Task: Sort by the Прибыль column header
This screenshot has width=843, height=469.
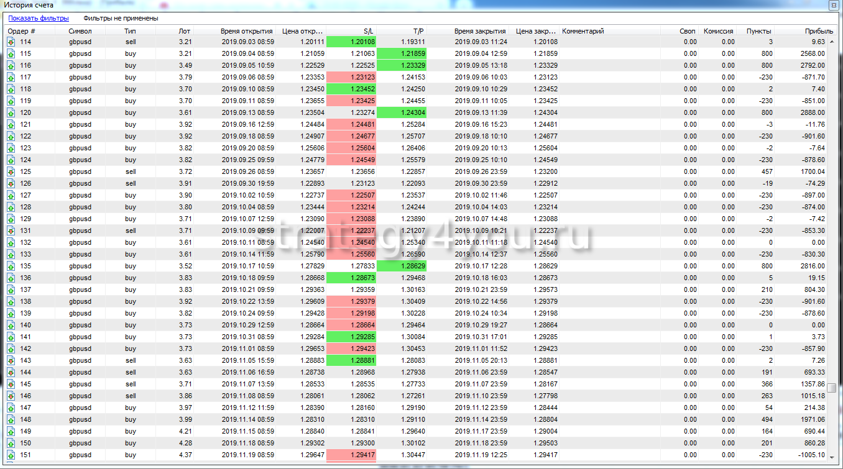Action: click(x=818, y=31)
